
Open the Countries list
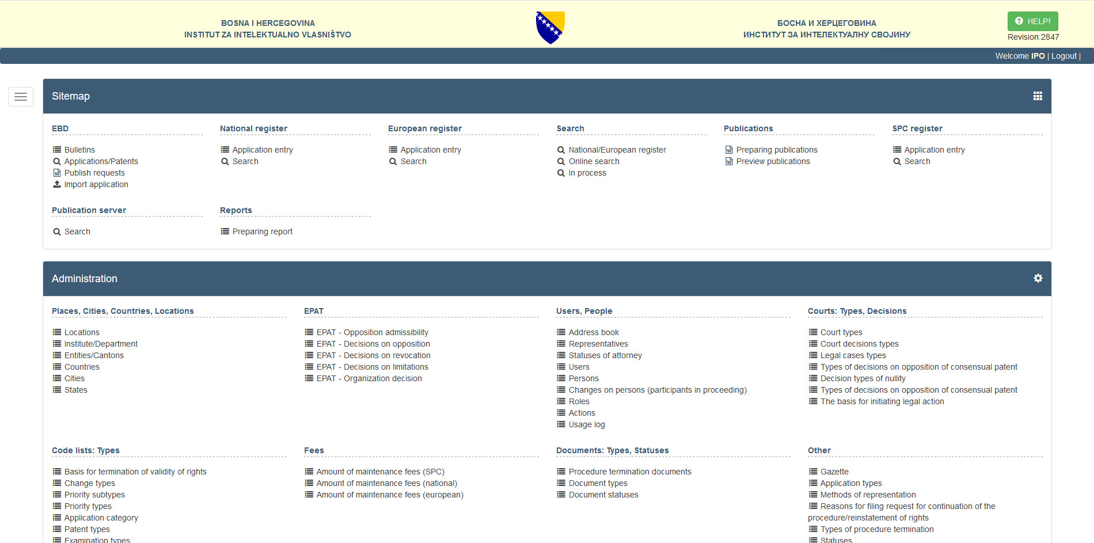point(82,367)
